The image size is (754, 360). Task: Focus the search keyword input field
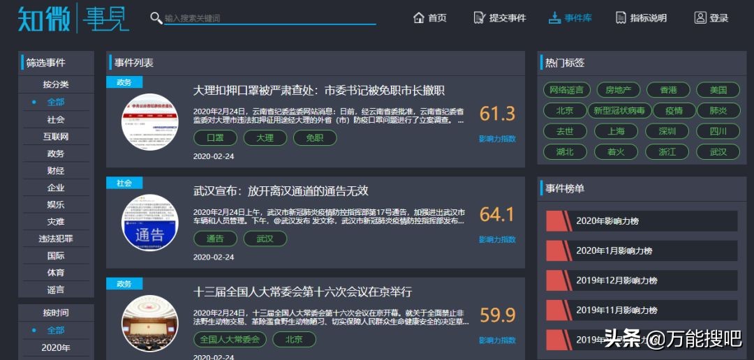pos(269,18)
